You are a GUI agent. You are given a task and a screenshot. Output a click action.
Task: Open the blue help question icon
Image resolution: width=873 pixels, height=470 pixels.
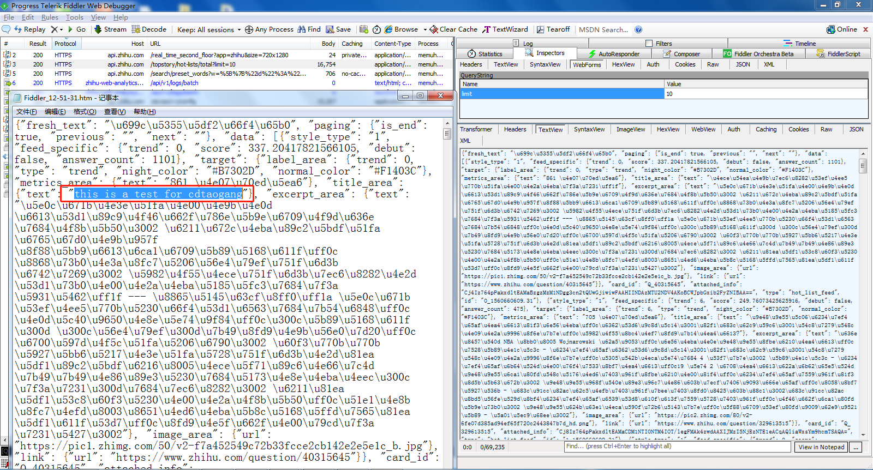[x=638, y=29]
